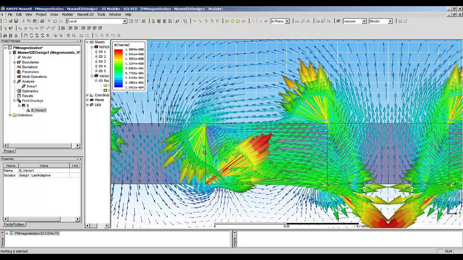Screen dimensions: 463x260
Task: Click the B[tesla] color legend
Action: click(129, 66)
